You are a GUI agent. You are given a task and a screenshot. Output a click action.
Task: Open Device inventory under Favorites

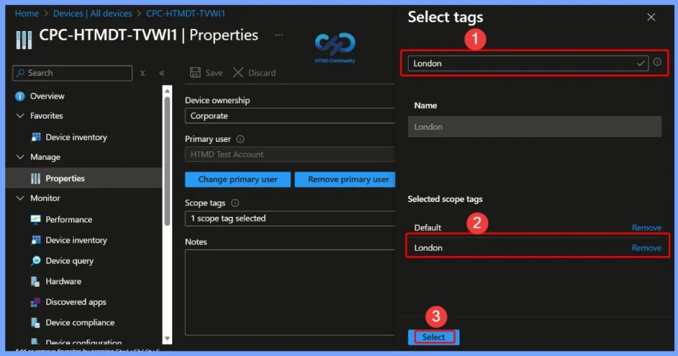76,137
